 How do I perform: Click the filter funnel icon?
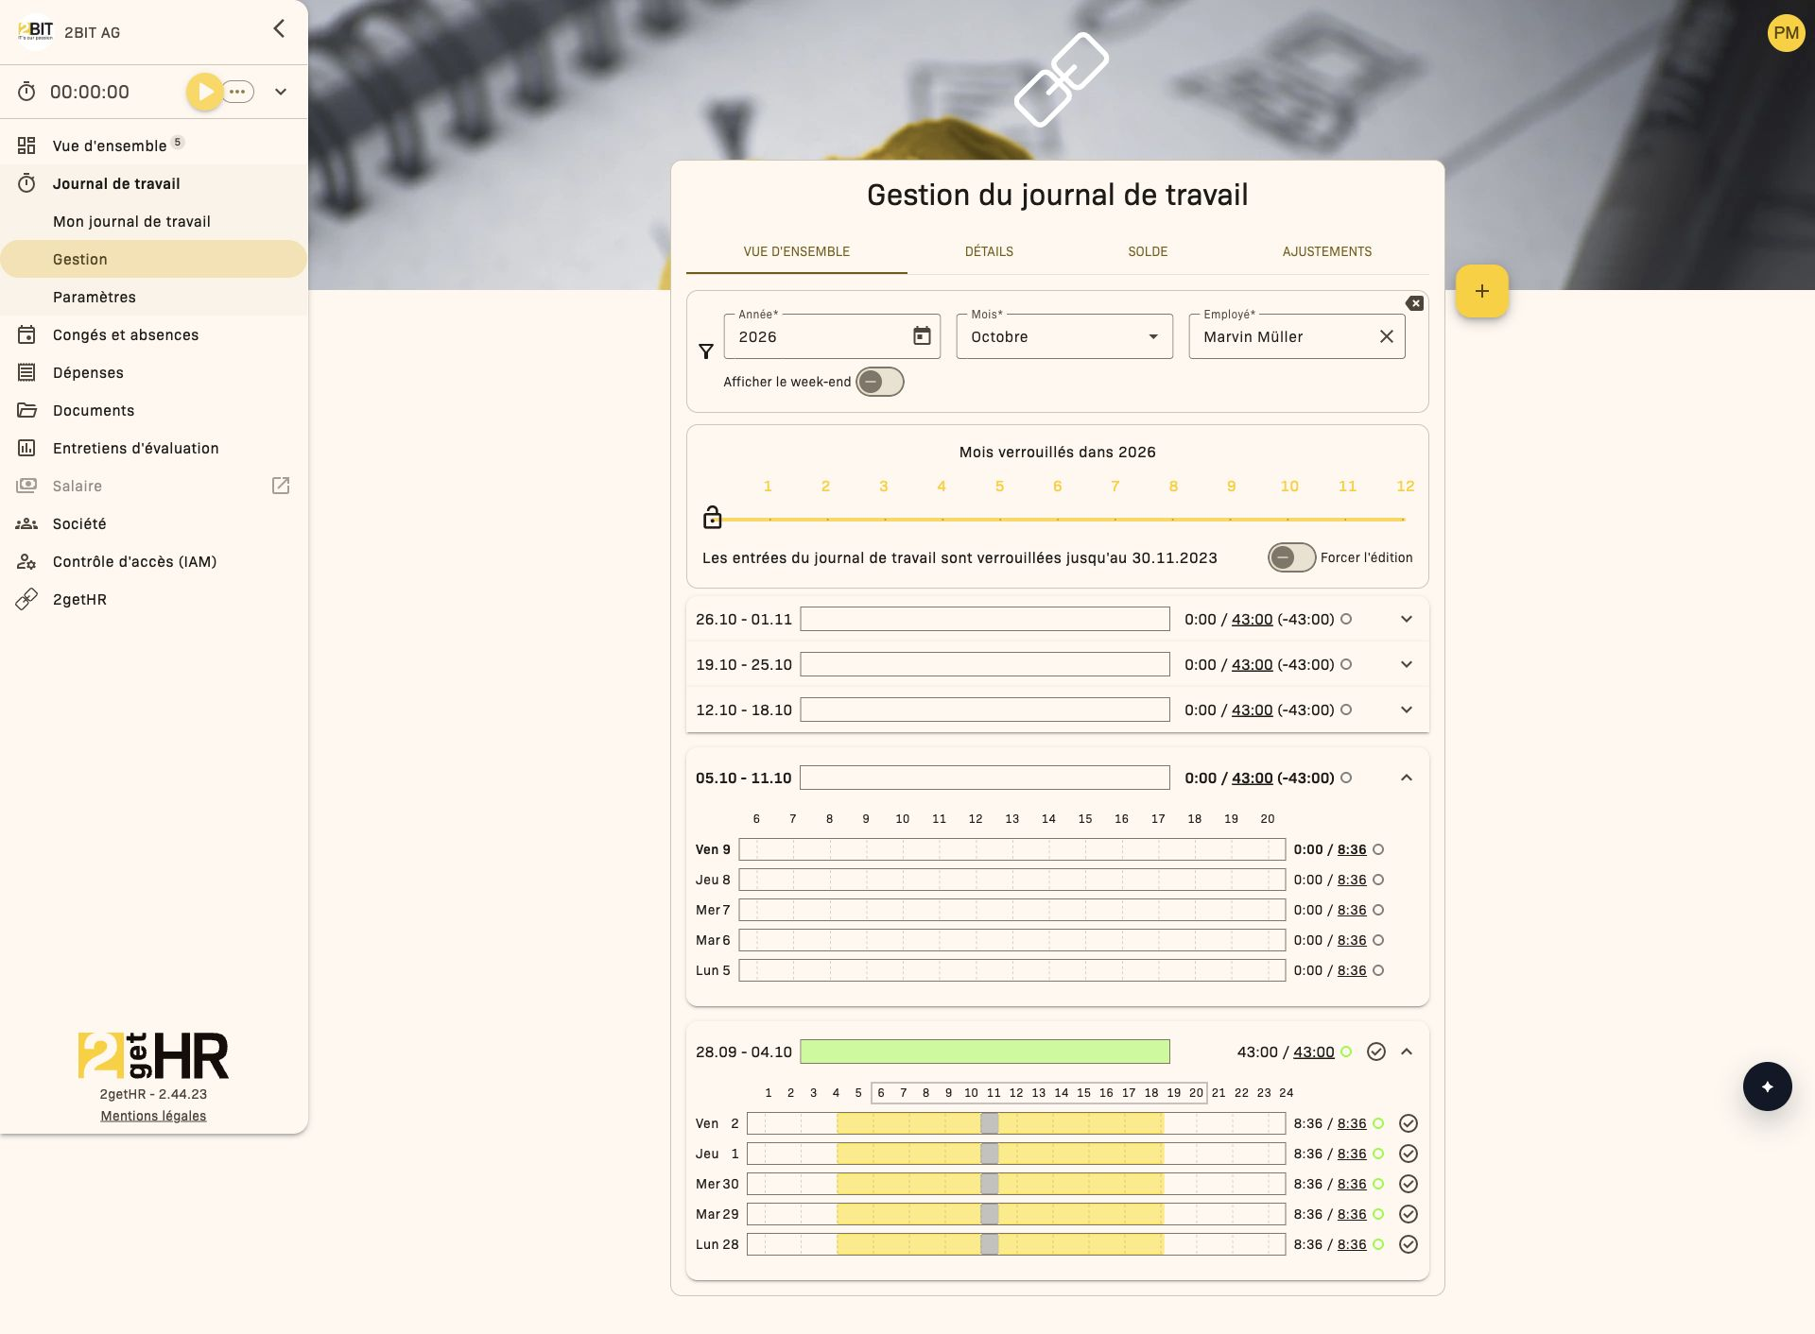(x=706, y=351)
